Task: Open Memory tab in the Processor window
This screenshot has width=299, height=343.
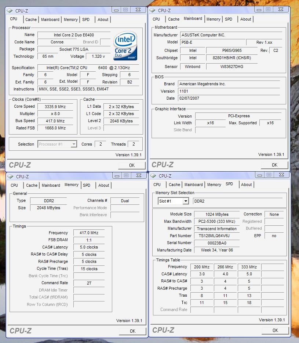Action: [x=71, y=19]
